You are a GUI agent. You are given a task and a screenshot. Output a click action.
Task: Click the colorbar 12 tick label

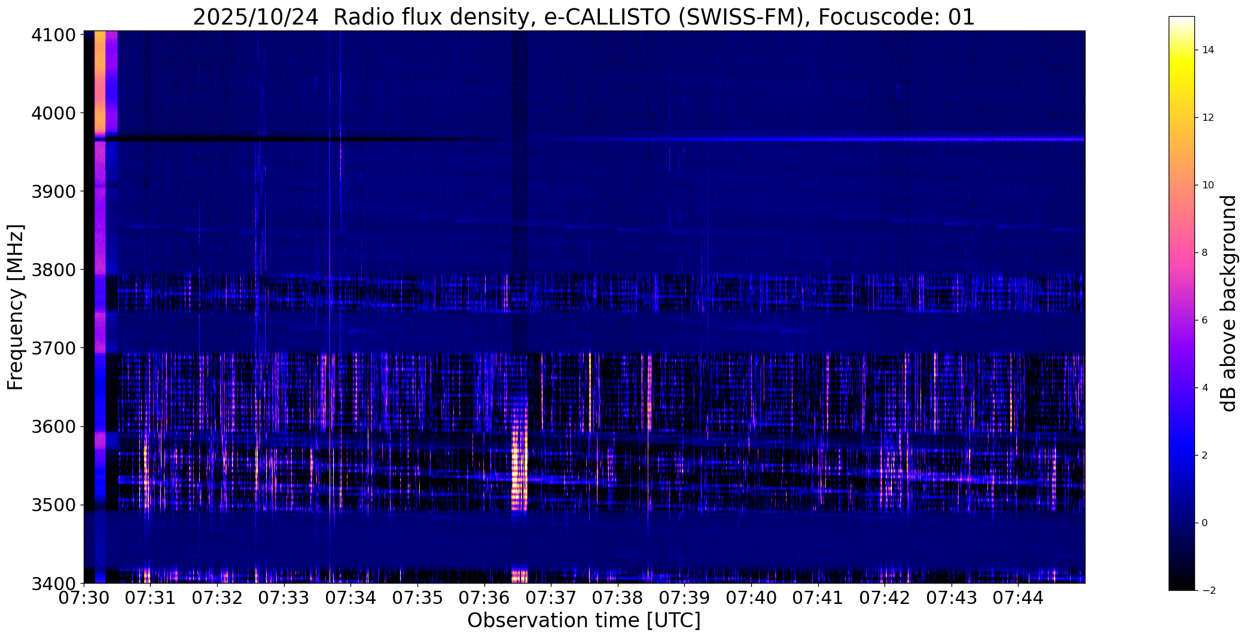pos(1208,118)
